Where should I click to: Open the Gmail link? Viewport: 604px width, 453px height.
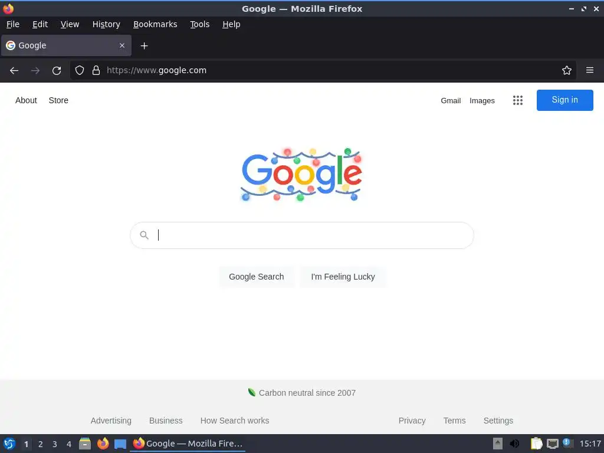451,100
